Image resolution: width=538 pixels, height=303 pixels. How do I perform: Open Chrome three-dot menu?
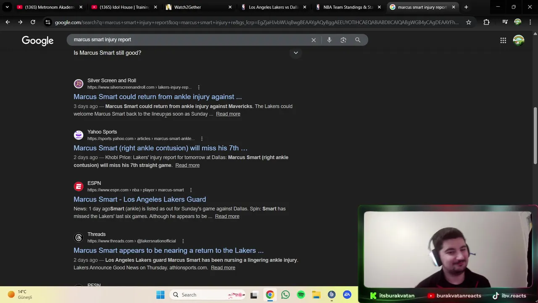[530, 22]
